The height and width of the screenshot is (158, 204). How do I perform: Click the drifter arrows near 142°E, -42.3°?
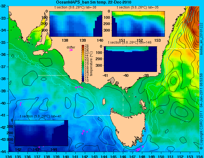pos(85,132)
